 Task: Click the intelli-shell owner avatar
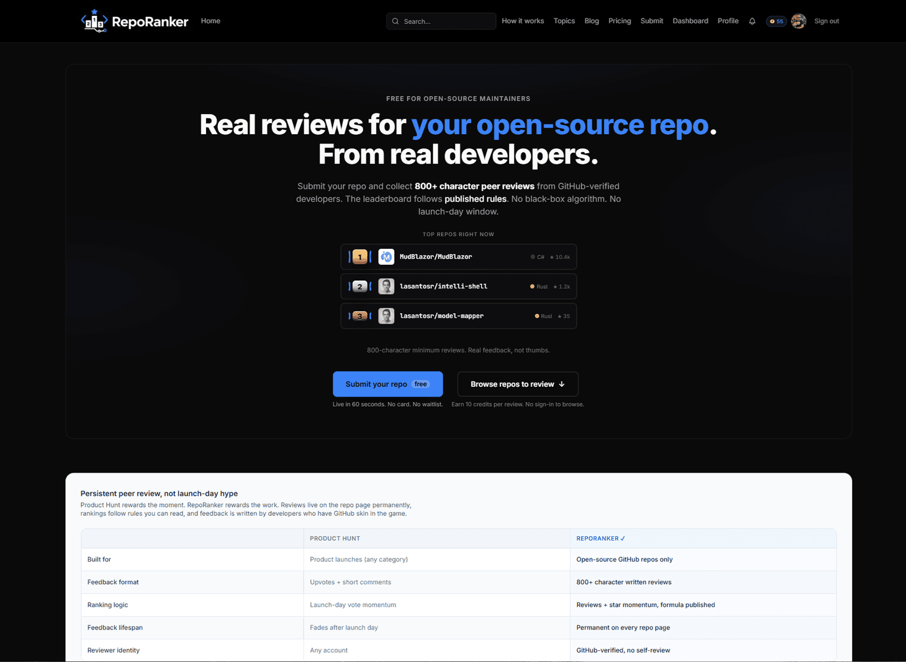(x=386, y=286)
